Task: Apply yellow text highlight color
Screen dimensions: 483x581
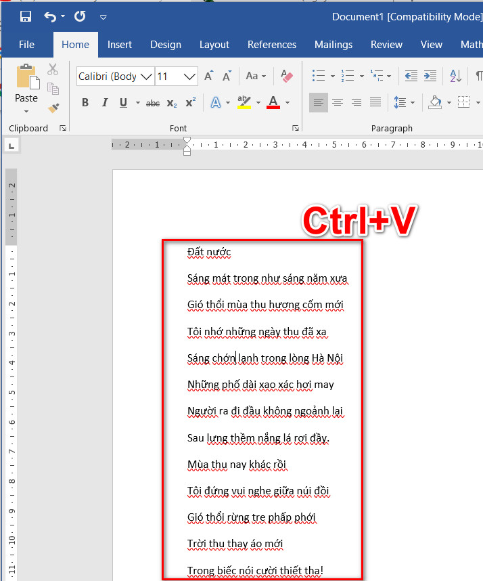Action: tap(244, 102)
